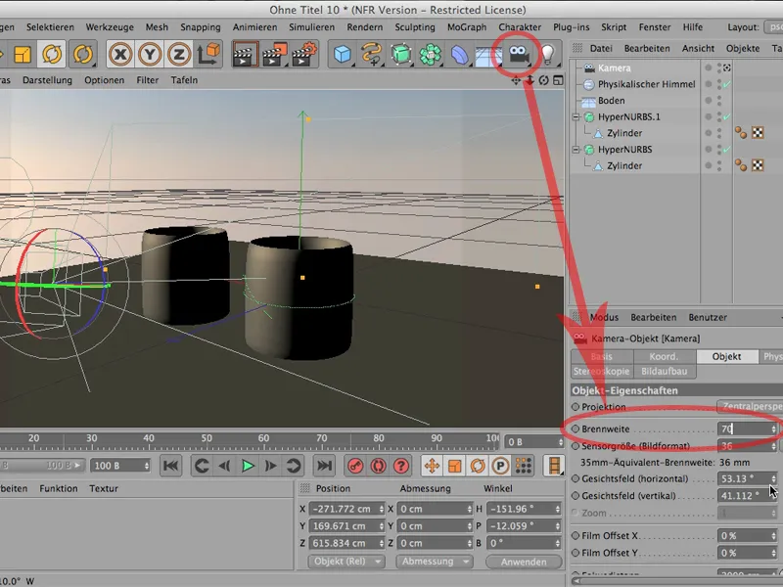Viewport: 783px width, 587px height.
Task: Toggle visibility dot of Kamera object
Action: (x=708, y=68)
